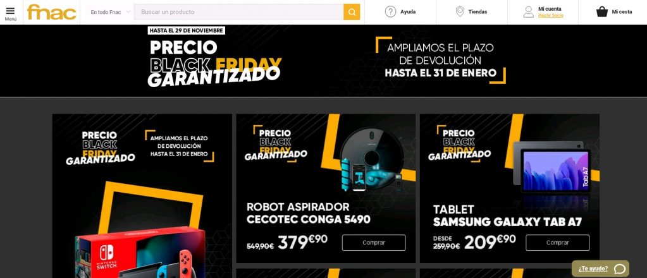Click the Mi cuenta user icon
Viewport: 647px width, 278px height.
point(528,11)
